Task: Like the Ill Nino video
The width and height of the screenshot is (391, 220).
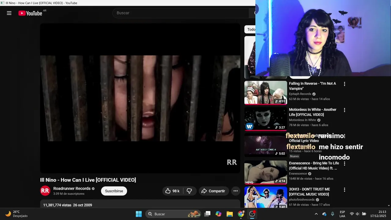Action: coord(172,191)
